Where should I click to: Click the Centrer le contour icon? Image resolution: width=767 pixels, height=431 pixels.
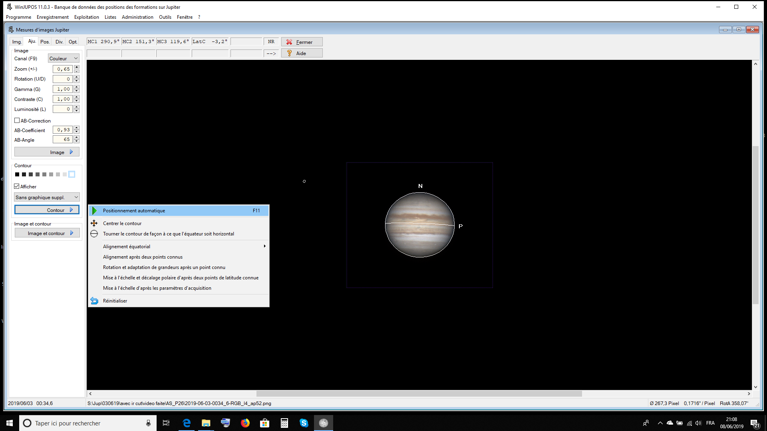[94, 223]
